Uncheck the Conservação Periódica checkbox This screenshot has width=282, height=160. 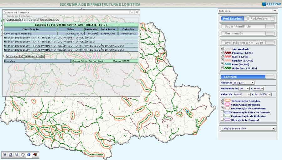point(222,100)
